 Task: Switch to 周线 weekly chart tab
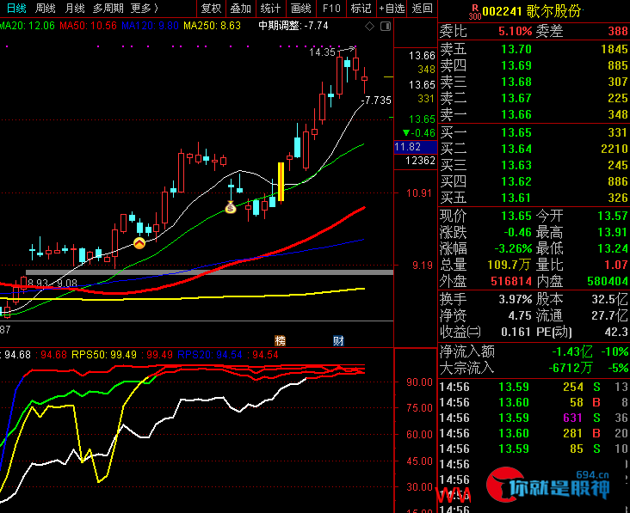pos(46,8)
